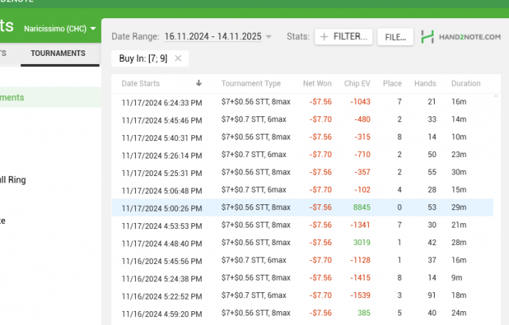
Task: Expand the Date Range dropdown arrow
Action: (269, 36)
